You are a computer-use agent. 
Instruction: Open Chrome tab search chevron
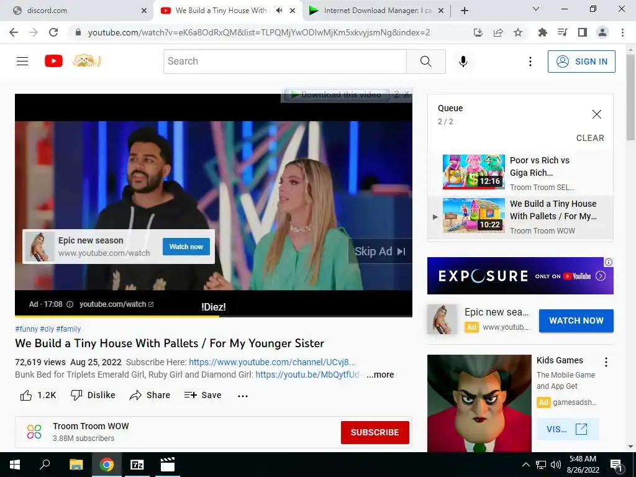tap(536, 9)
